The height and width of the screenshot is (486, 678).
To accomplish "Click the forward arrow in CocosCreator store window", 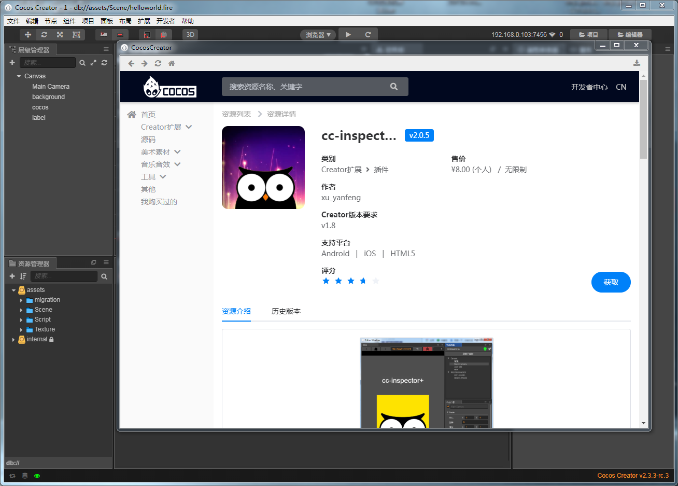I will [145, 63].
